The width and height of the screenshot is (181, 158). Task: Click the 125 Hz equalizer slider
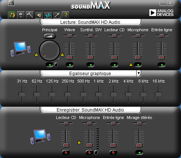(52, 94)
